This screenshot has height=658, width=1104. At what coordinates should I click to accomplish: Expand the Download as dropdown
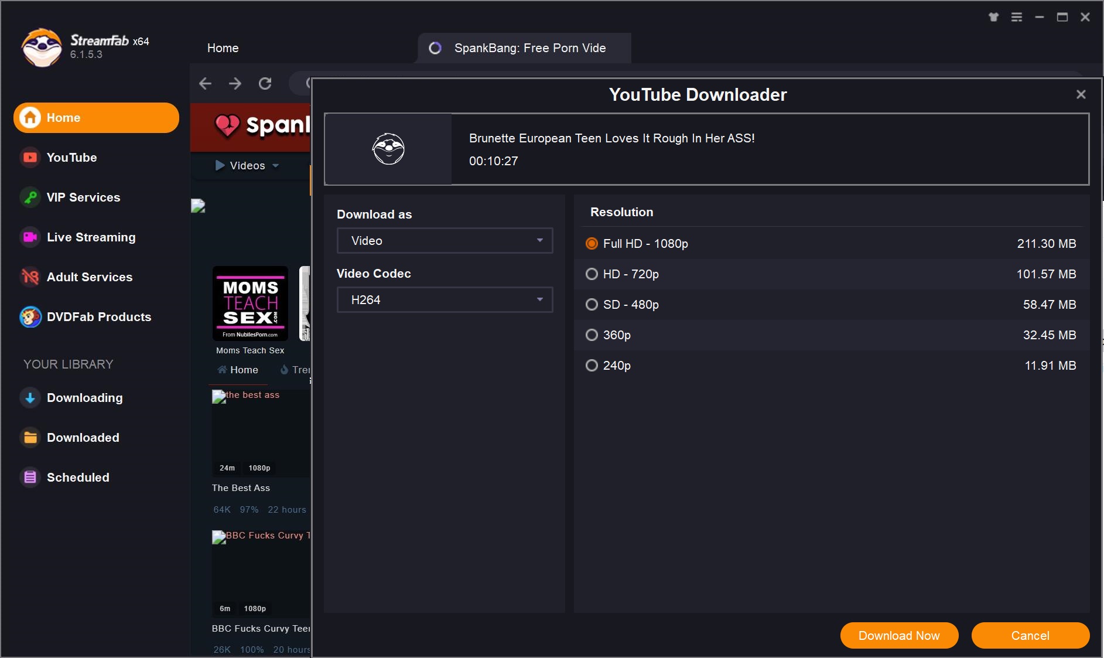pyautogui.click(x=445, y=241)
